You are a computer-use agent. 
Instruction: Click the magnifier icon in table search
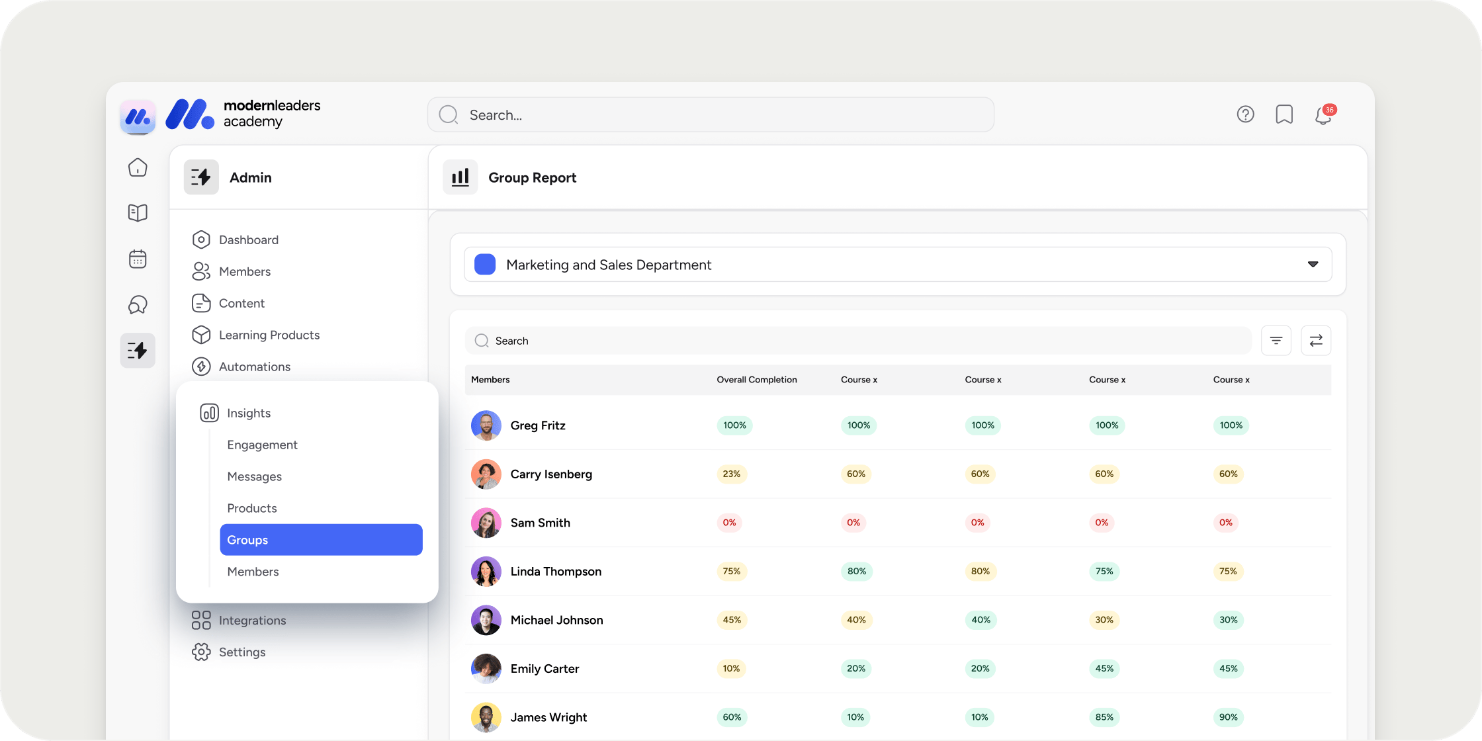coord(482,341)
